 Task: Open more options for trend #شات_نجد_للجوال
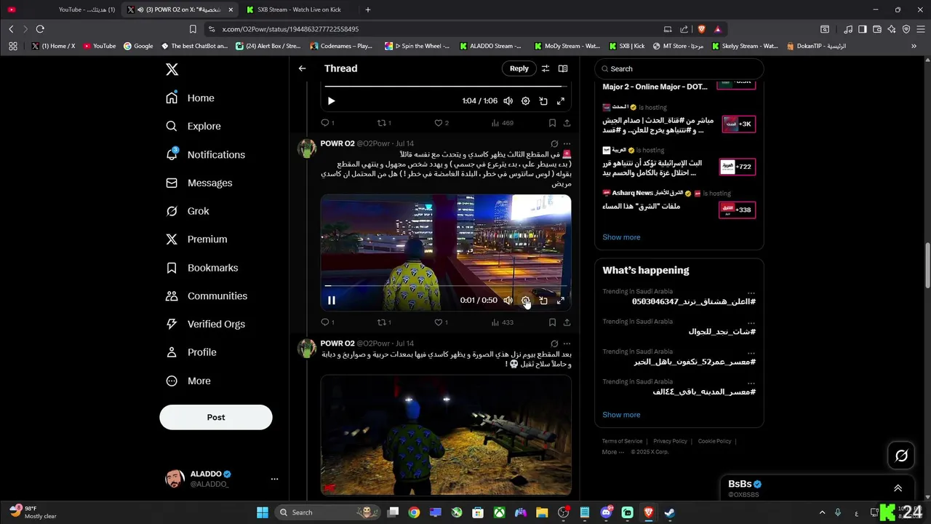751,322
